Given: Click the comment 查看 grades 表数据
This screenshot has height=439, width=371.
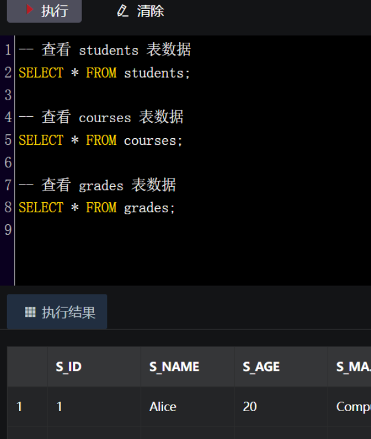Looking at the screenshot, I should pyautogui.click(x=97, y=185).
